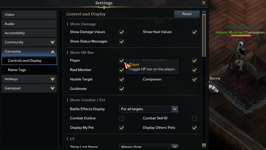Expand the Community category chevron

click(x=52, y=42)
